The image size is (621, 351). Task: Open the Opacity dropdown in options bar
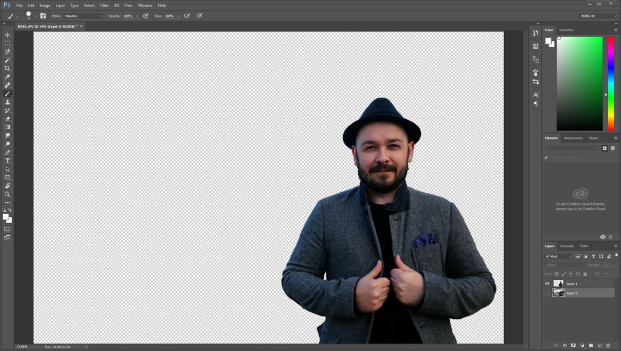[138, 16]
